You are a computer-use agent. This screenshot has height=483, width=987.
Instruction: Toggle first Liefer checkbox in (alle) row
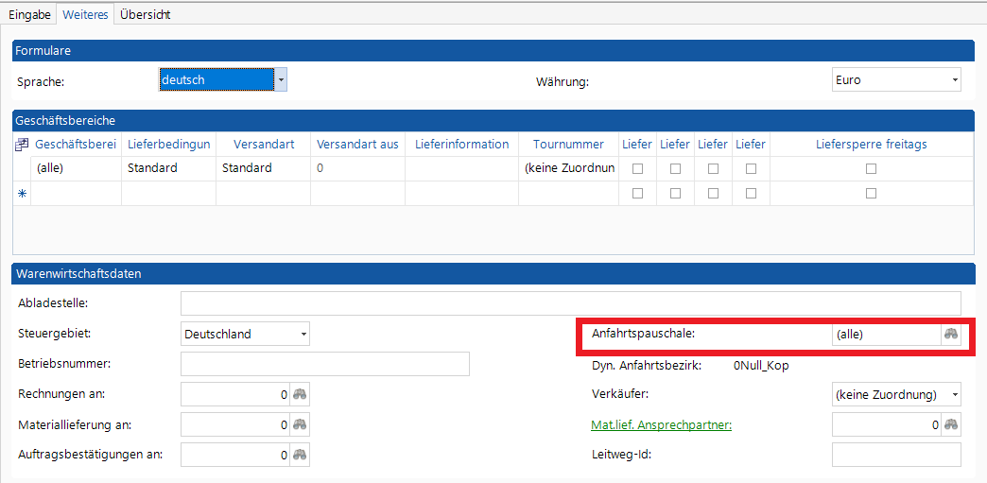[637, 168]
